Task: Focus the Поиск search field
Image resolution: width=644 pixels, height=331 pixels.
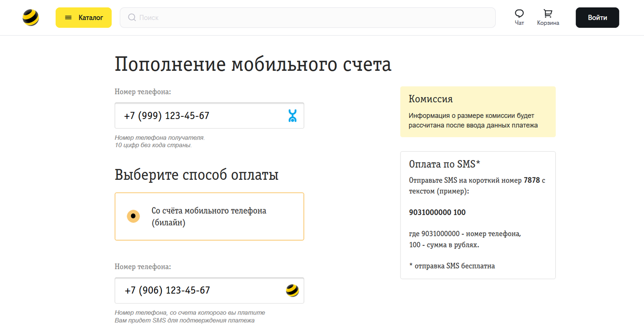Action: [307, 18]
